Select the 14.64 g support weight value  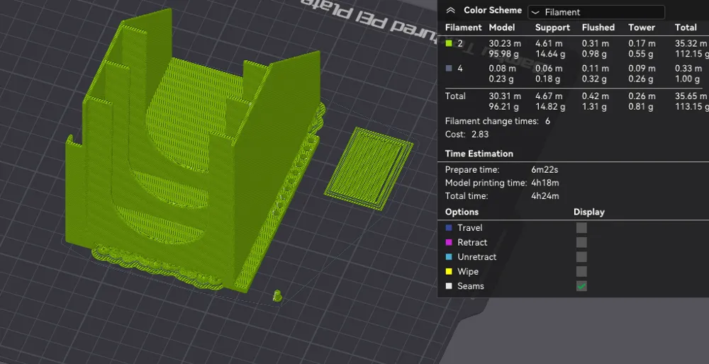[549, 54]
